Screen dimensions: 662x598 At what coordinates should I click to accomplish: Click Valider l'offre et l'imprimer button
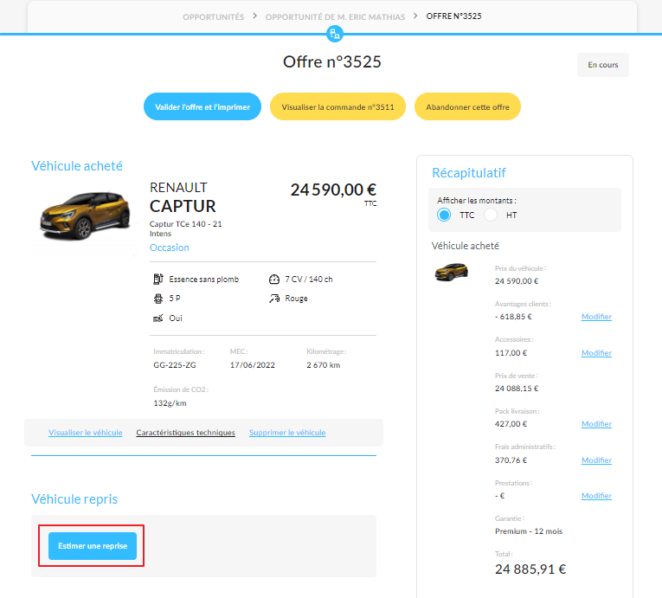tap(202, 106)
